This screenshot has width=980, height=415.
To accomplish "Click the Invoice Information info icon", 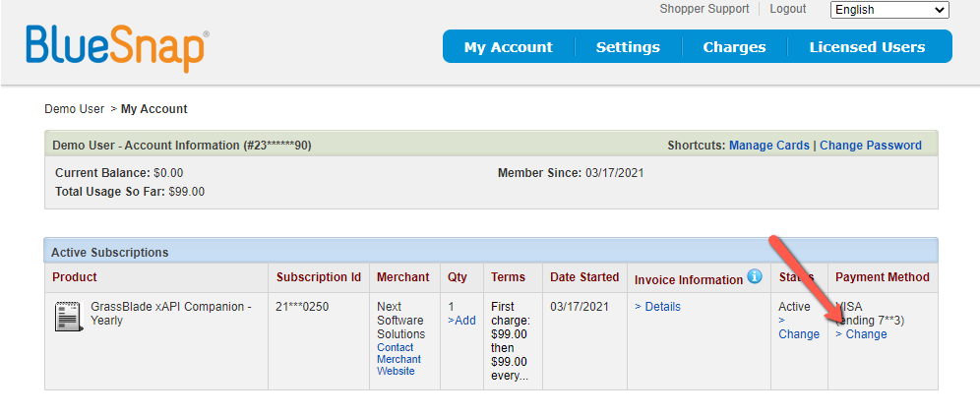I will pos(755,276).
